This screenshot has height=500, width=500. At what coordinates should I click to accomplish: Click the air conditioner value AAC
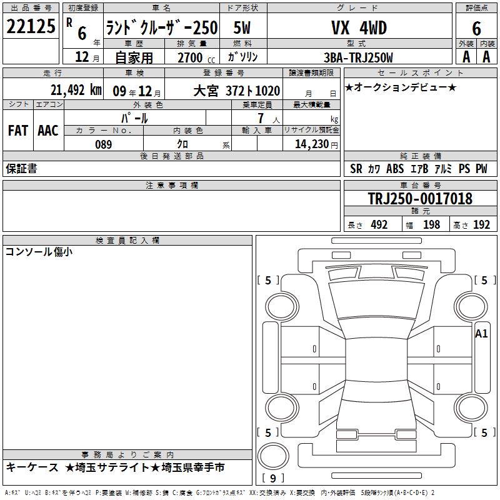tap(48, 131)
